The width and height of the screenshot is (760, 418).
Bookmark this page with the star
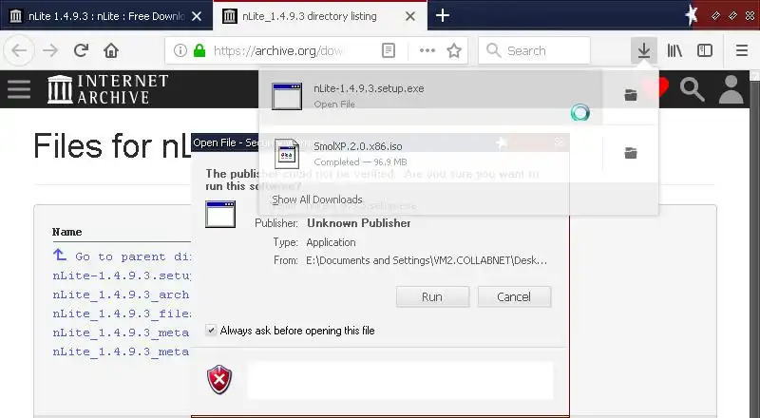point(454,50)
